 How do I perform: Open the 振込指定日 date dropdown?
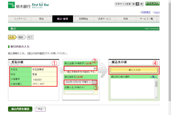(78, 82)
